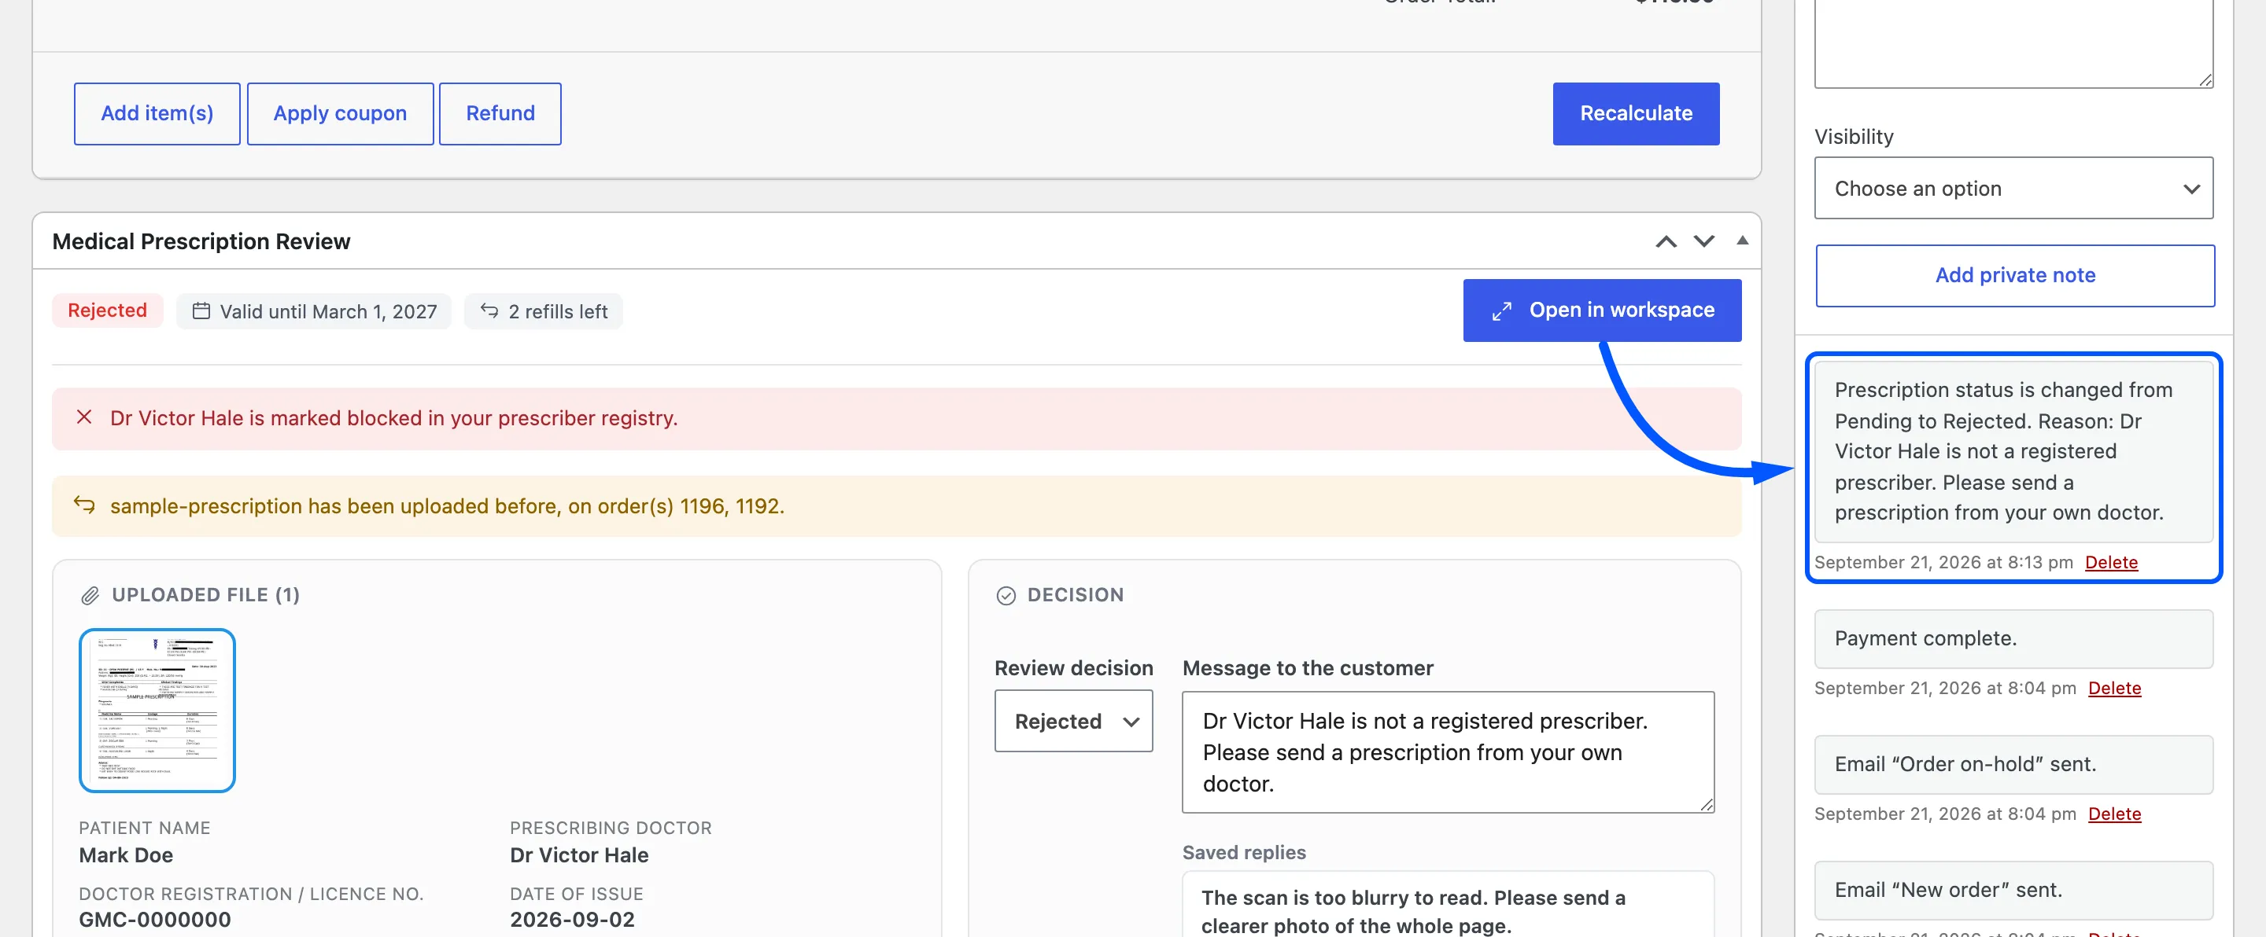
Task: Click the checkmark icon beside Decision
Action: tap(1006, 596)
